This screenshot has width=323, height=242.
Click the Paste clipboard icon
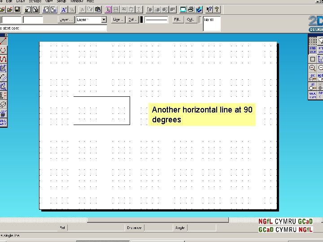pos(98,9)
